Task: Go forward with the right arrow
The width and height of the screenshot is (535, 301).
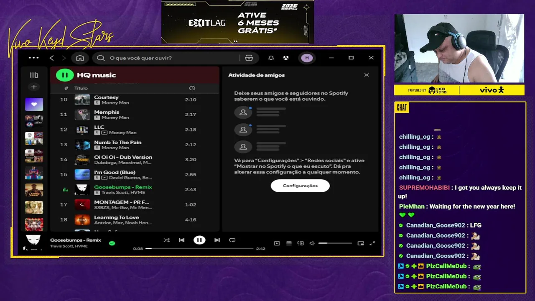Action: [x=64, y=58]
